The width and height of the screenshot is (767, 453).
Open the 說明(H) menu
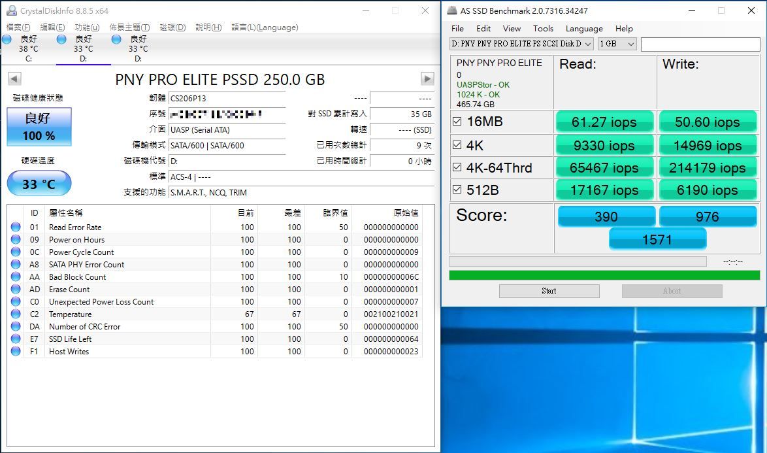click(x=208, y=27)
